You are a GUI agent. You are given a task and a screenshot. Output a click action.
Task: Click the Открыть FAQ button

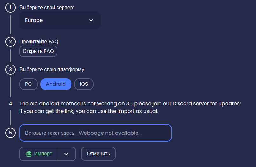38,51
